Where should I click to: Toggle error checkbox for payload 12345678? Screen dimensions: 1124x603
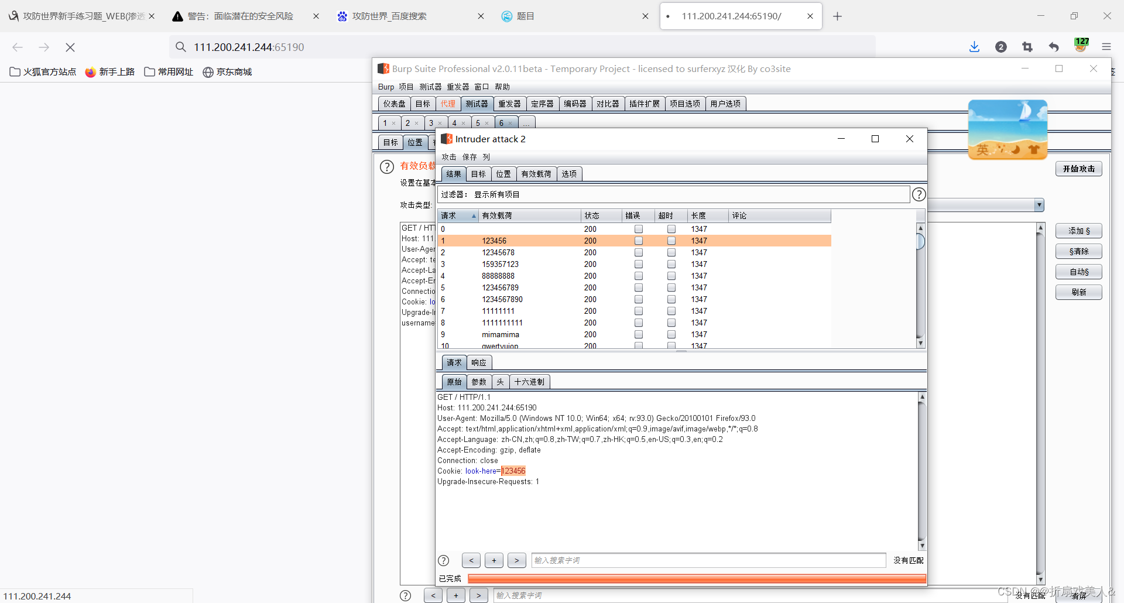639,252
